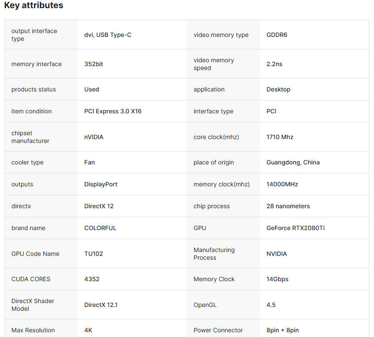Image resolution: width=374 pixels, height=337 pixels.
Task: Click the '352bit' value
Action: 94,64
